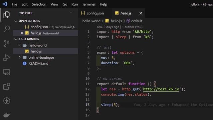Open the Explorer view in activity bar
This screenshot has width=213, height=120.
click(6, 15)
